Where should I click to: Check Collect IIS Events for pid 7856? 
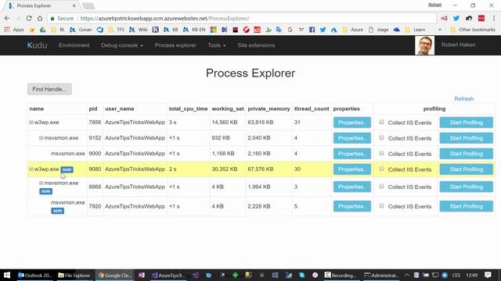(381, 122)
